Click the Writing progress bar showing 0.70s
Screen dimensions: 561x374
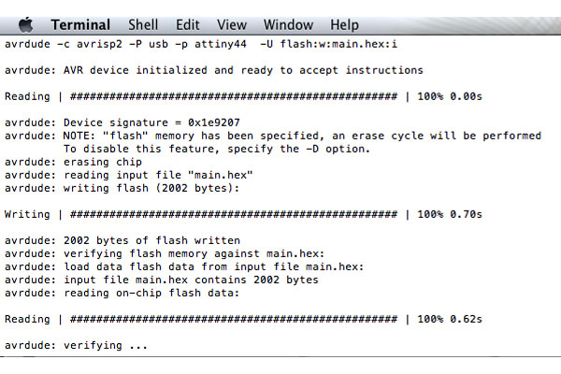coord(243,214)
